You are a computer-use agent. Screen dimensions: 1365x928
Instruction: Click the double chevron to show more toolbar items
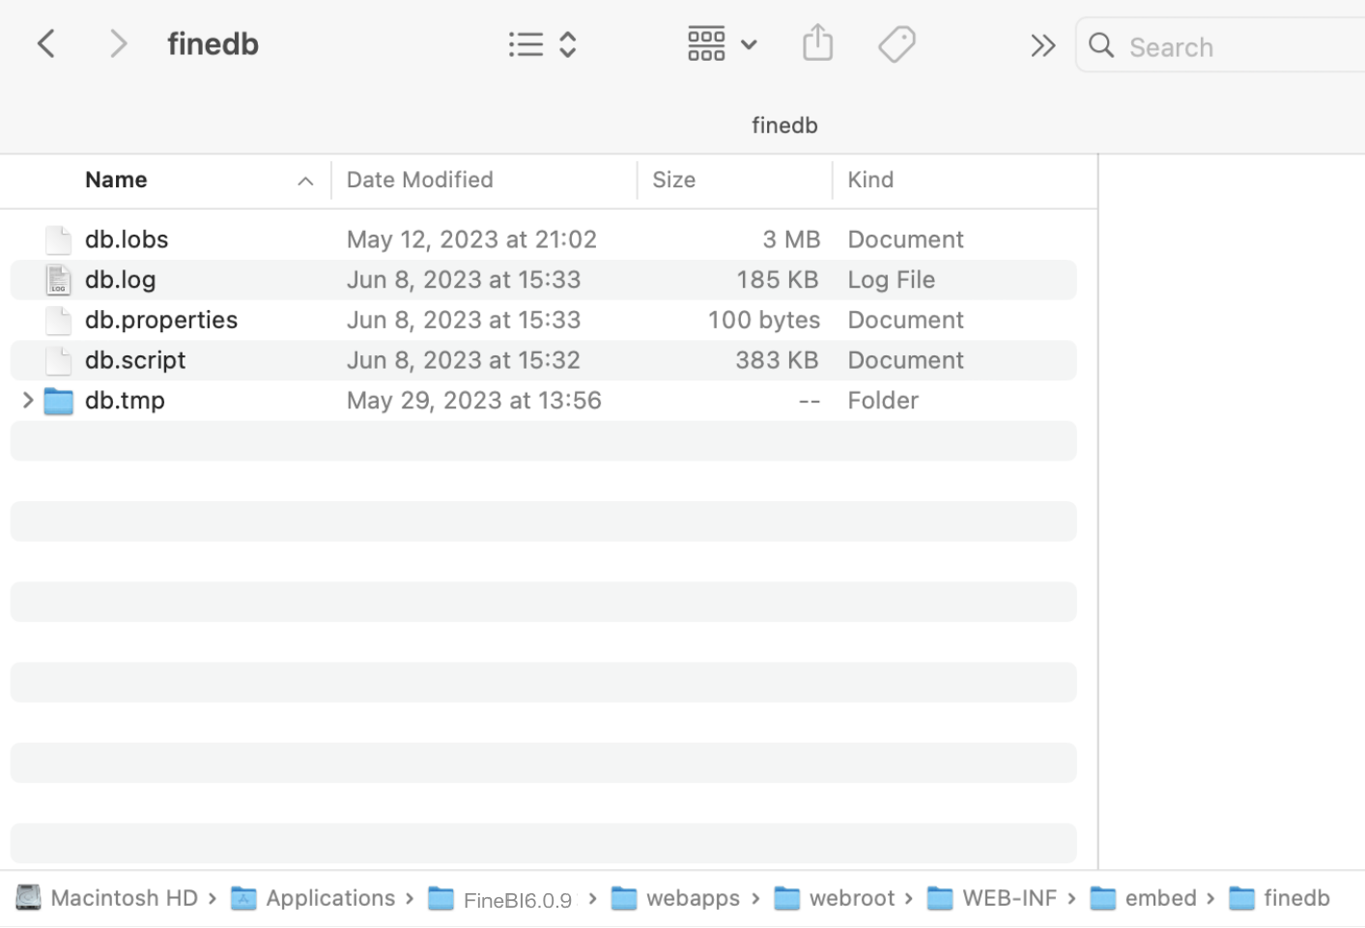1042,44
